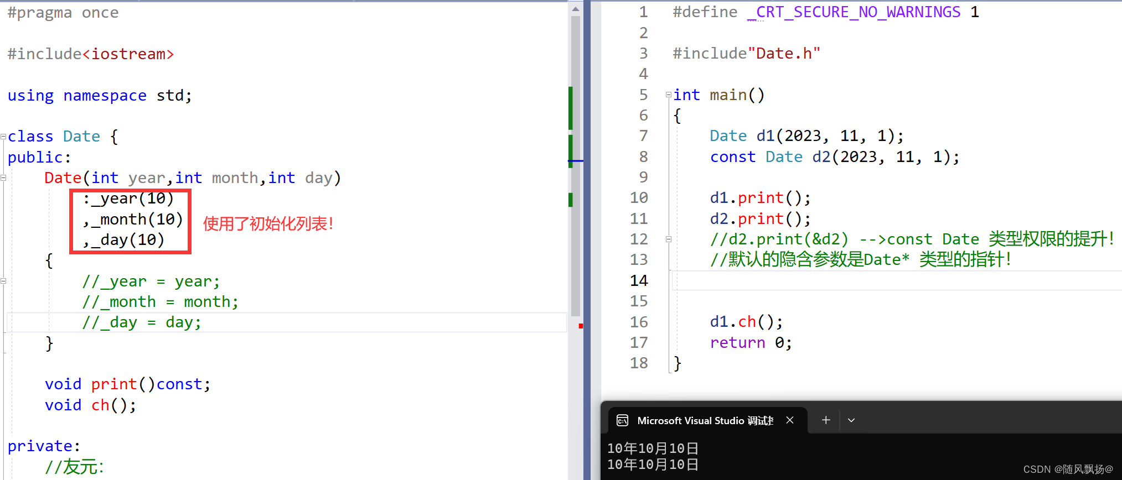Open a new terminal tab with plus button
This screenshot has height=480, width=1122.
click(x=826, y=420)
